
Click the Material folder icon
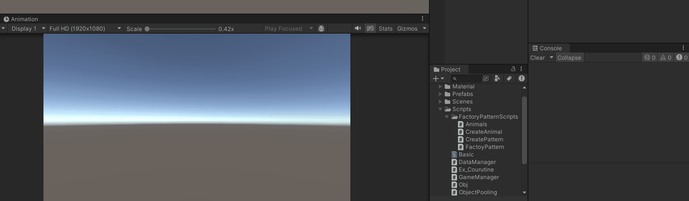click(447, 87)
